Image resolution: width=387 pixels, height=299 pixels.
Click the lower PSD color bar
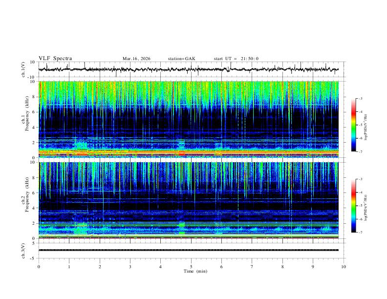354,206
